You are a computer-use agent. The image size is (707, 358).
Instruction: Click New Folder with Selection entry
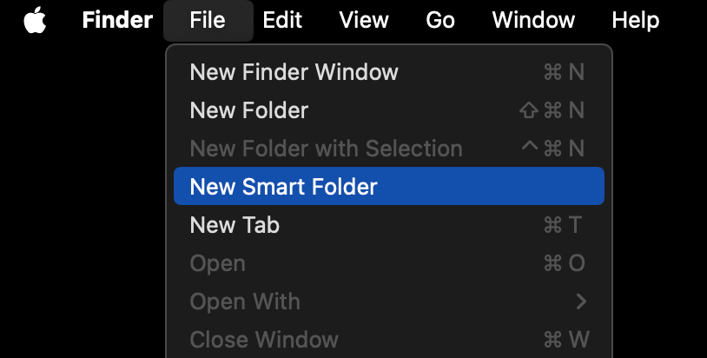(388, 149)
